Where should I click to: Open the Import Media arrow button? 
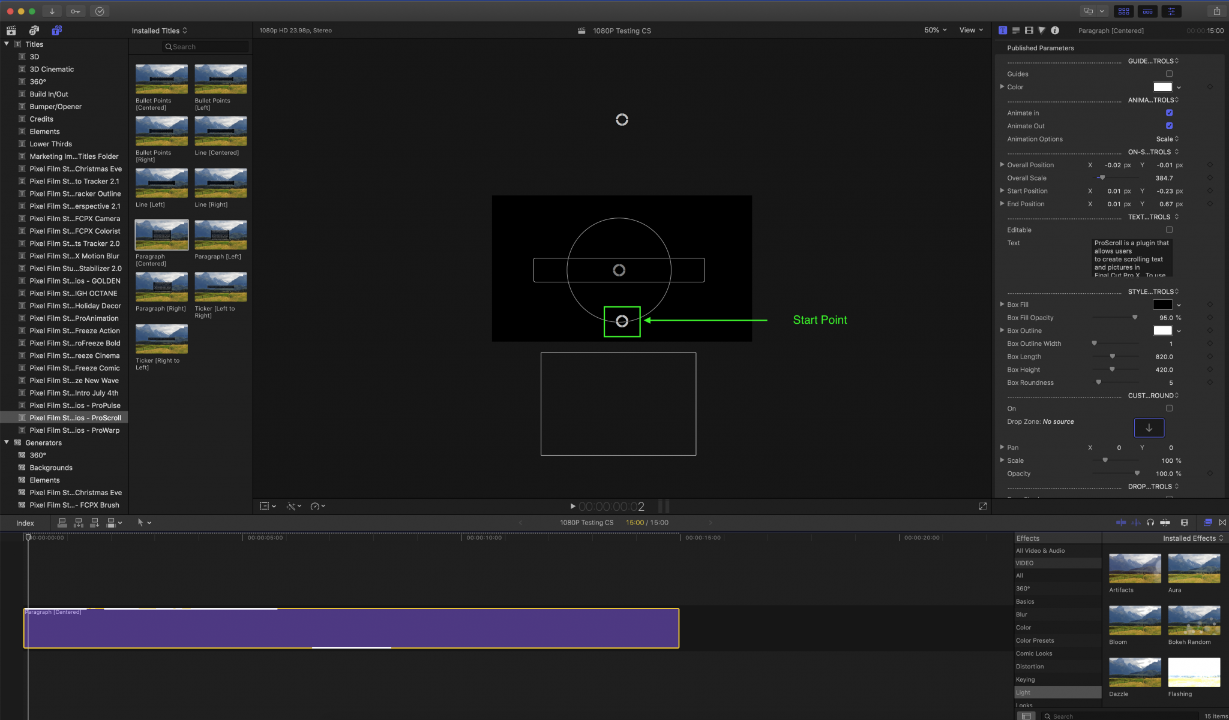[52, 11]
